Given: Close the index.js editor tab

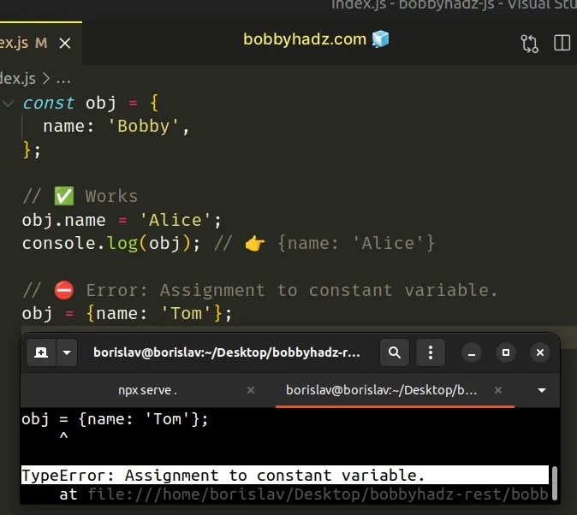Looking at the screenshot, I should click(x=65, y=44).
